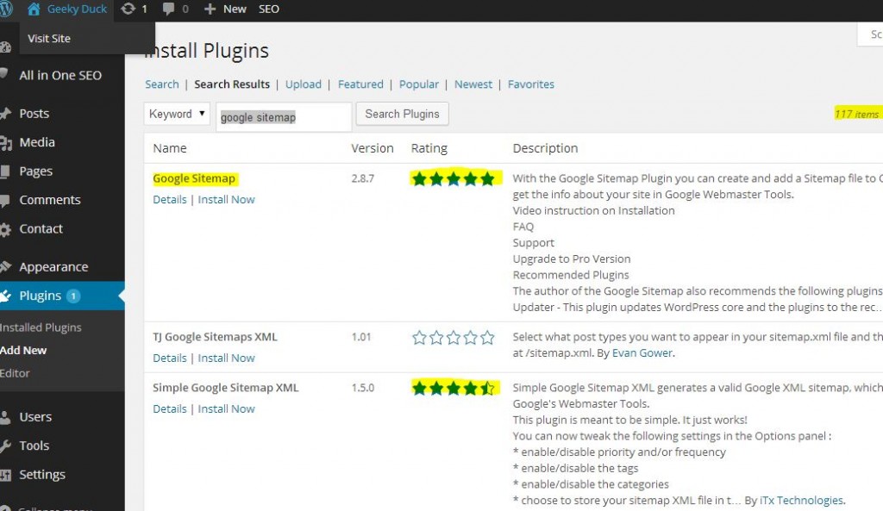This screenshot has height=511, width=883.
Task: Click the All in One SEO shield icon
Action: (x=4, y=74)
